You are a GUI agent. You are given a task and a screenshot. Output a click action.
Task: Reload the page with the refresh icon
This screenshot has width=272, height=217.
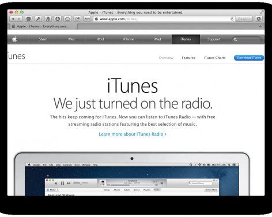[x=232, y=19]
